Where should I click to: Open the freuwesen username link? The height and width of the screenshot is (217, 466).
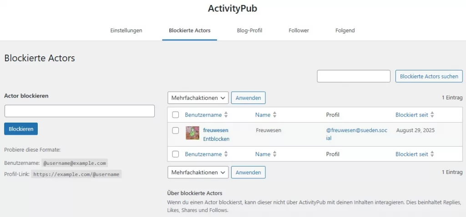(x=216, y=130)
